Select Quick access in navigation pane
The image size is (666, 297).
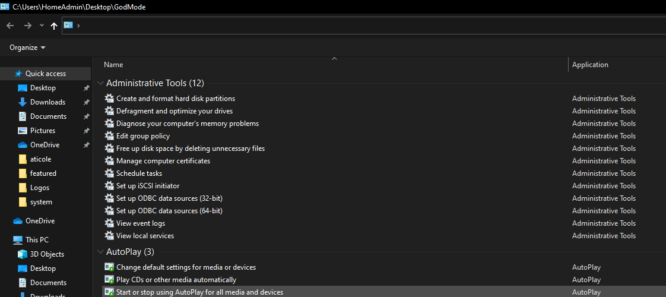pyautogui.click(x=45, y=74)
